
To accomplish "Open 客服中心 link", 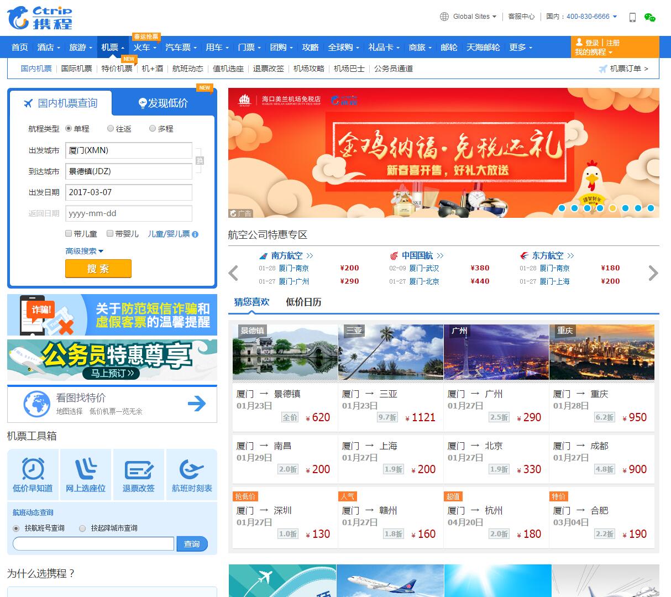I will (x=521, y=17).
